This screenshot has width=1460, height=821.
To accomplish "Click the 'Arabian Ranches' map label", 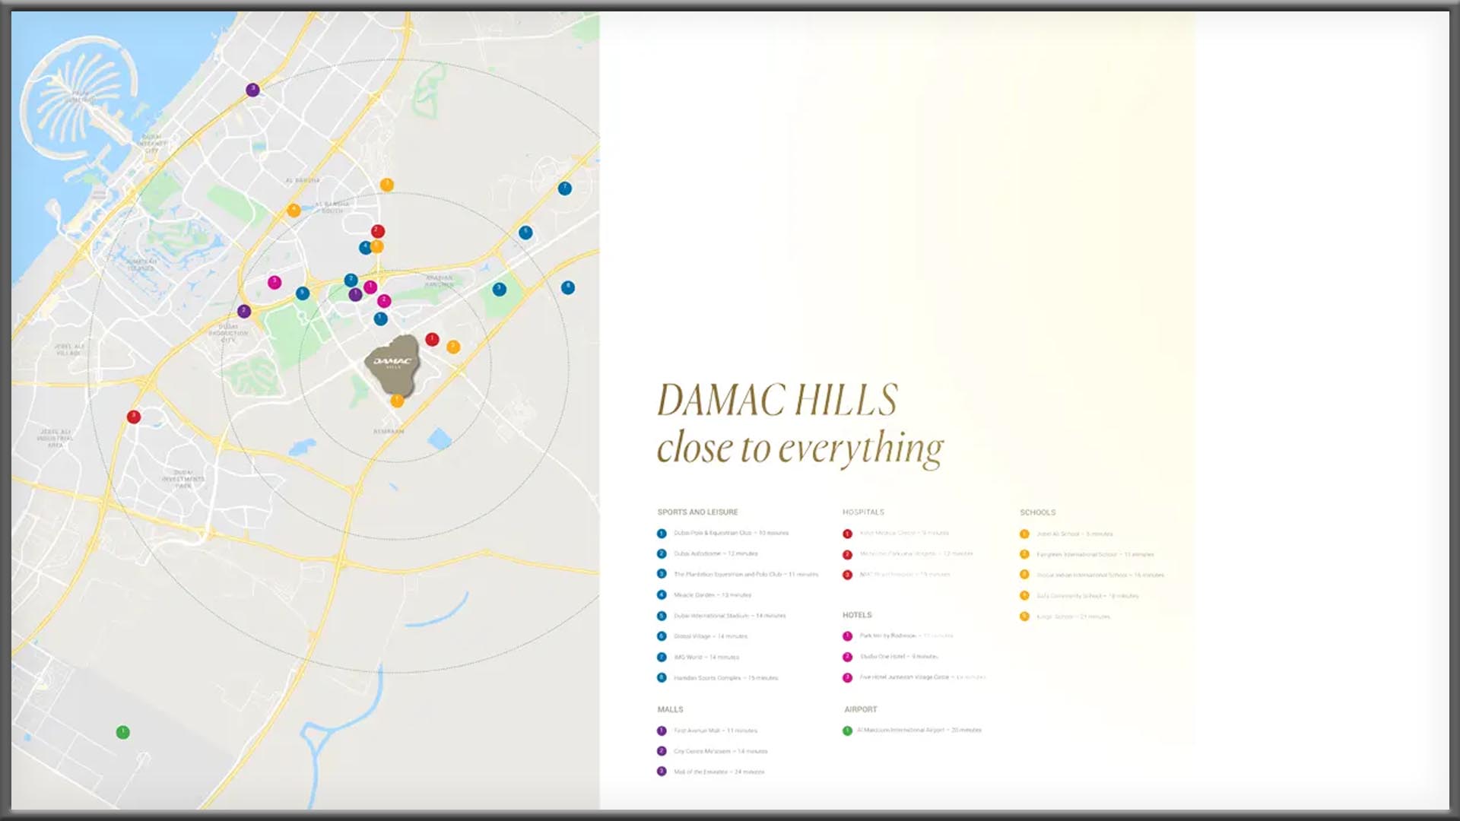I will click(439, 281).
